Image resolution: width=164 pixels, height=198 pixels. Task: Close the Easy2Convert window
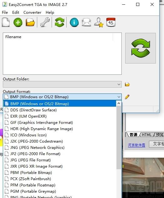click(x=152, y=5)
